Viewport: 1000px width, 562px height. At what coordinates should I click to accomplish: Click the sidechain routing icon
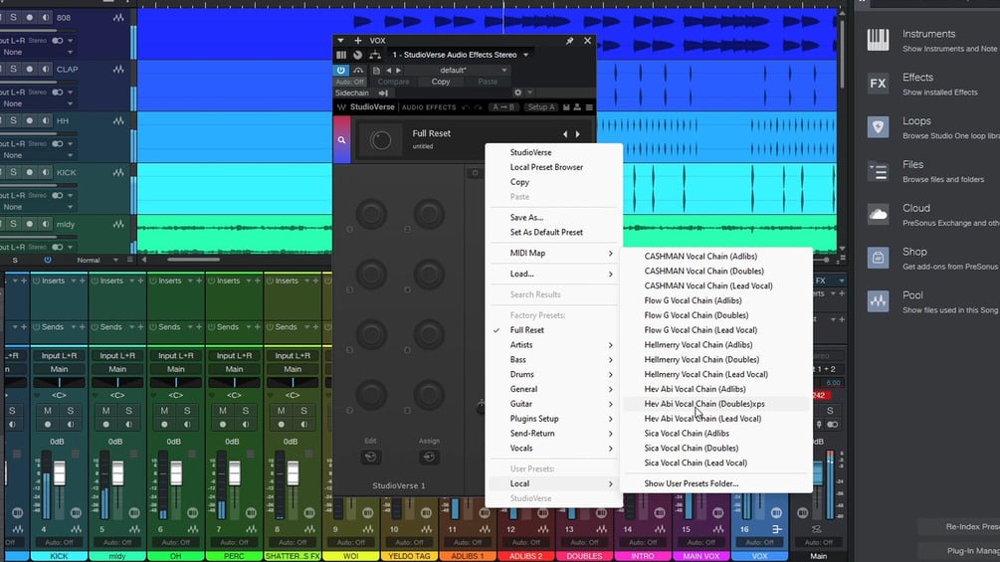click(x=383, y=94)
